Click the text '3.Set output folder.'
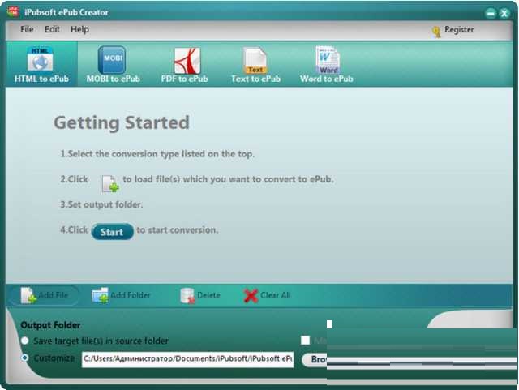Screen dimensions: 519x390 [101, 204]
